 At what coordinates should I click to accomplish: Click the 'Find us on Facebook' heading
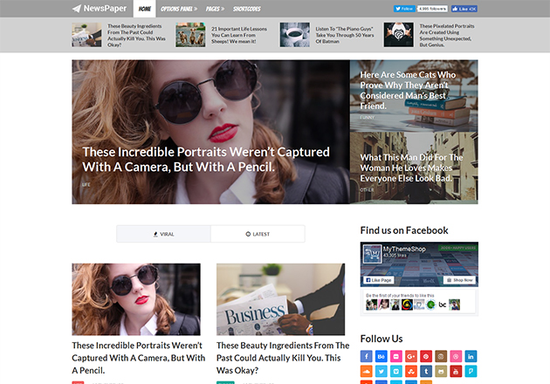click(404, 230)
